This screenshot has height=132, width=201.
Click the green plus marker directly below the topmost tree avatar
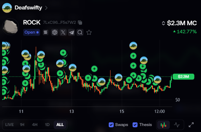click(x=133, y=56)
